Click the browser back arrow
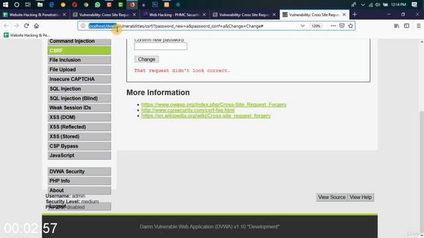 point(6,26)
